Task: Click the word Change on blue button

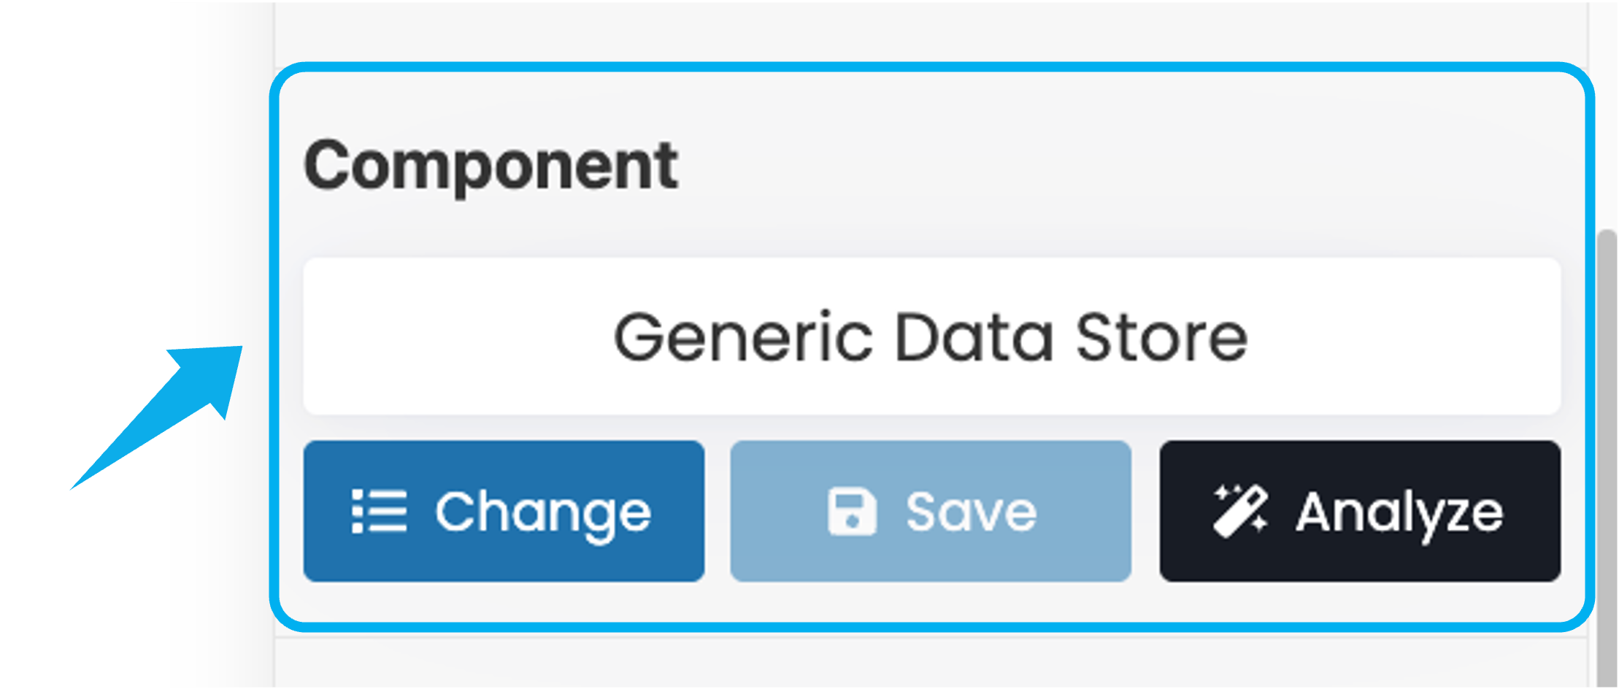Action: [x=543, y=512]
